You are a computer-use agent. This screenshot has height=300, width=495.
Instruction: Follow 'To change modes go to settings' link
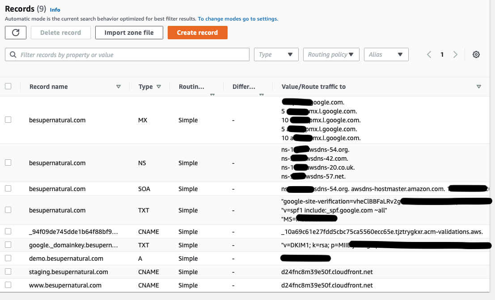(x=238, y=19)
